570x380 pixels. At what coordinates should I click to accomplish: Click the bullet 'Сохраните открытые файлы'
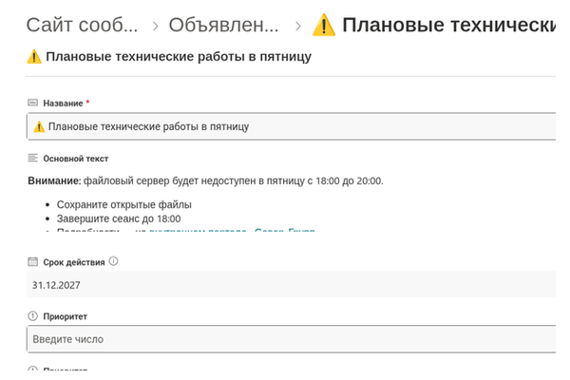pos(123,205)
